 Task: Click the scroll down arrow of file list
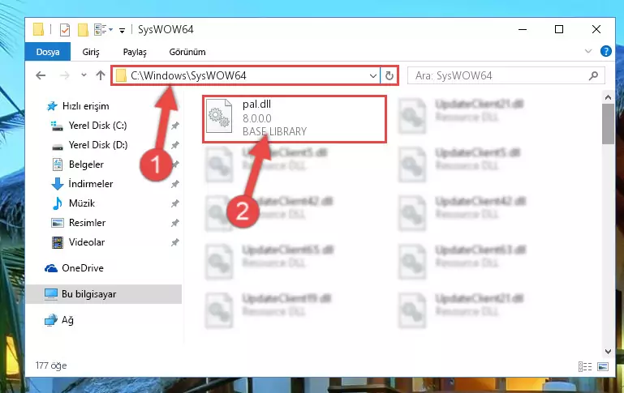(608, 352)
